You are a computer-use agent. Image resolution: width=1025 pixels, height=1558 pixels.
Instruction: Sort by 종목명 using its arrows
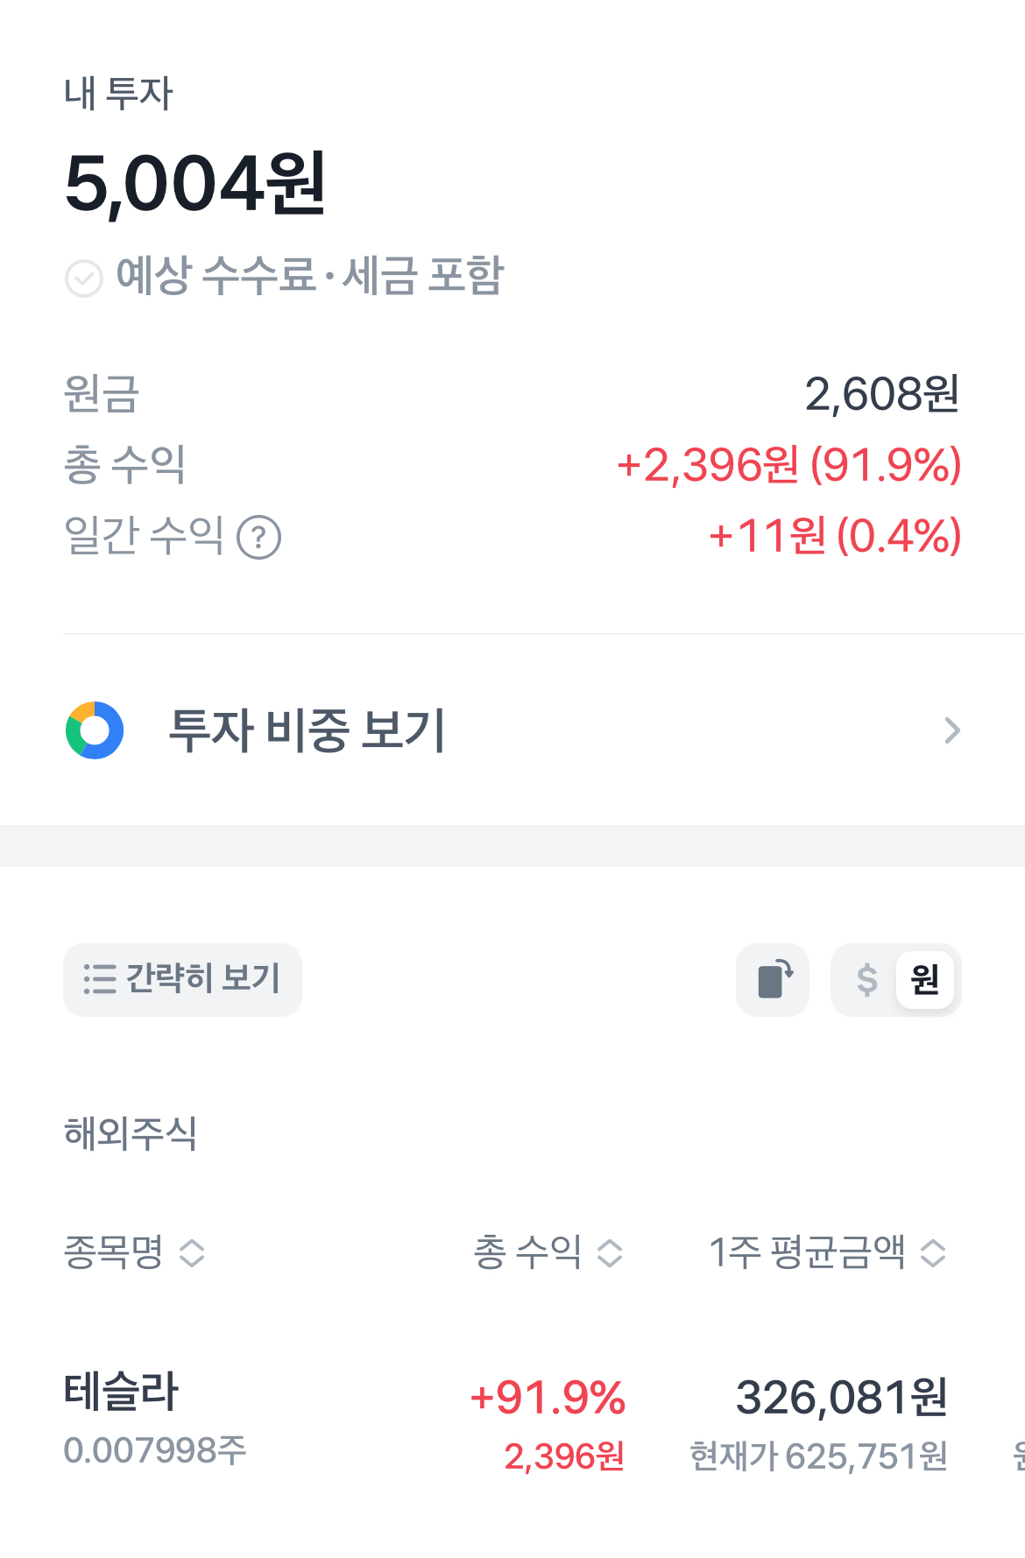192,1253
